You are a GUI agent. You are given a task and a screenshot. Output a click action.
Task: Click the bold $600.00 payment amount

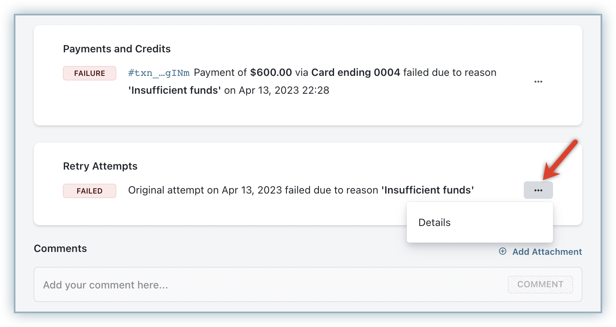tap(271, 73)
